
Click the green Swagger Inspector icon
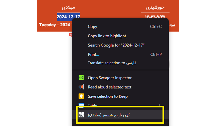81,77
